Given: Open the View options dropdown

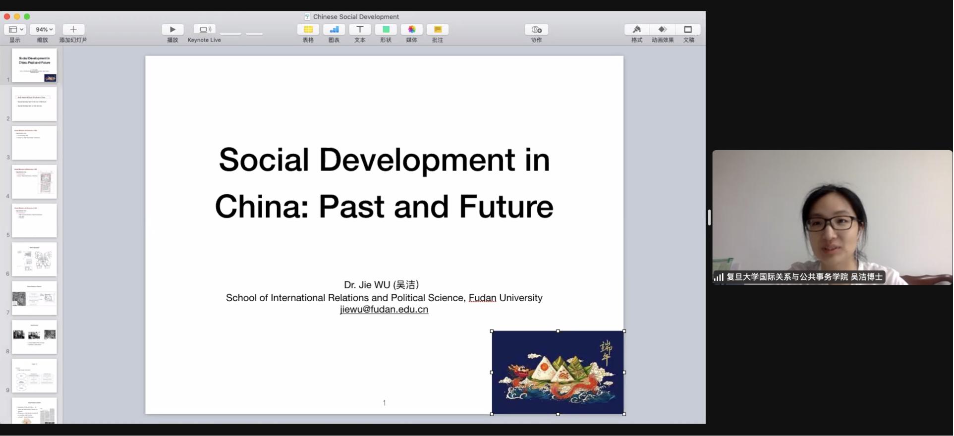Looking at the screenshot, I should (x=15, y=30).
